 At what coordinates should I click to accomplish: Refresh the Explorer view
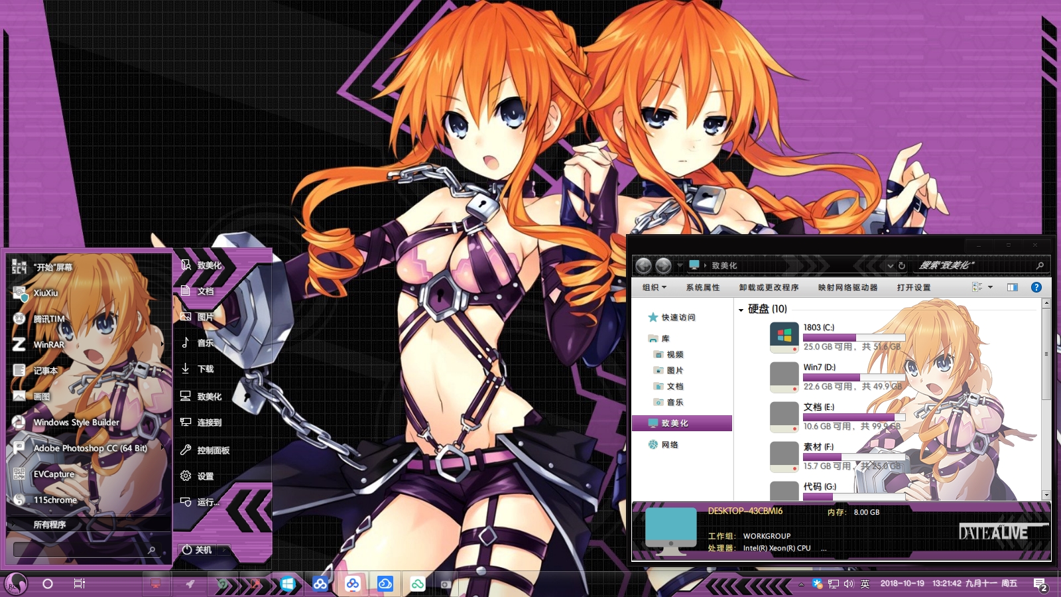click(x=902, y=265)
